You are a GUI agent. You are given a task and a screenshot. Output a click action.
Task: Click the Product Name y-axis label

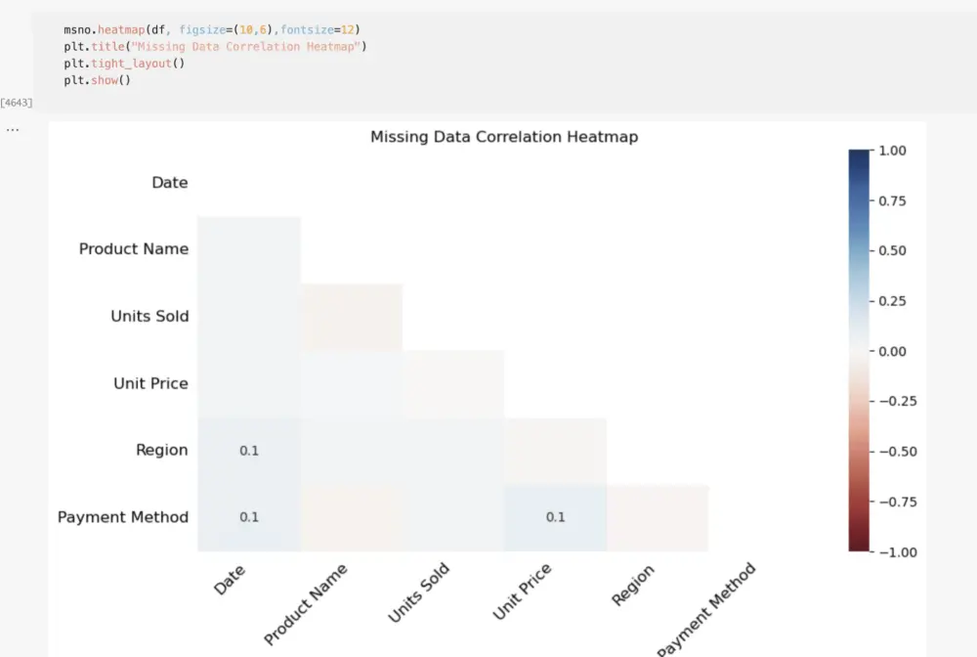pyautogui.click(x=133, y=249)
